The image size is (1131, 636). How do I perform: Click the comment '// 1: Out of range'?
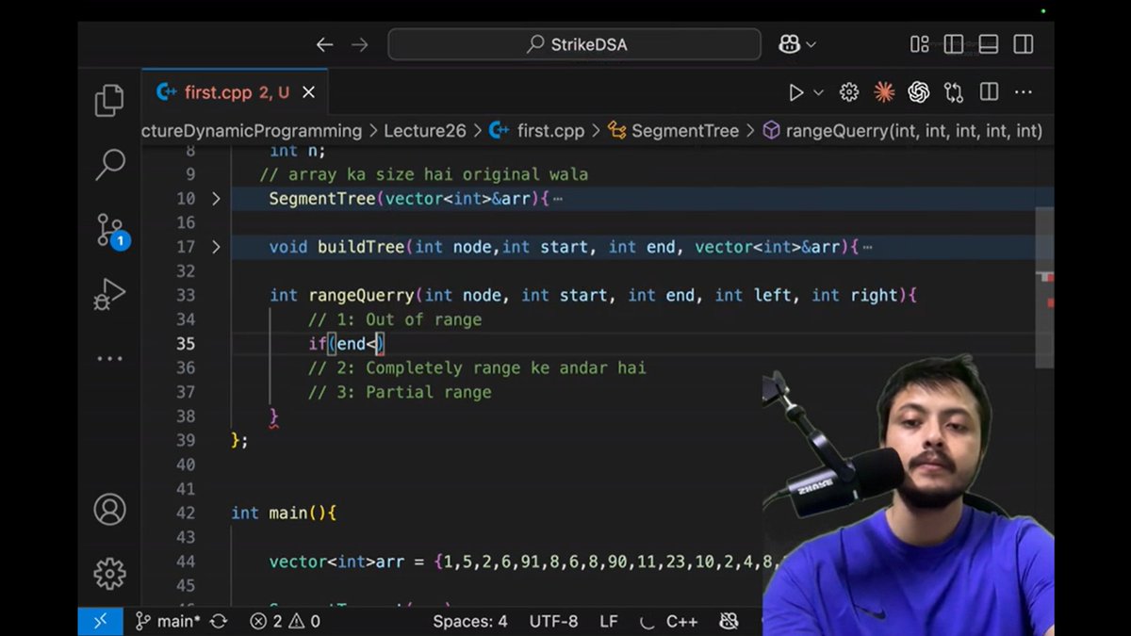pos(395,319)
